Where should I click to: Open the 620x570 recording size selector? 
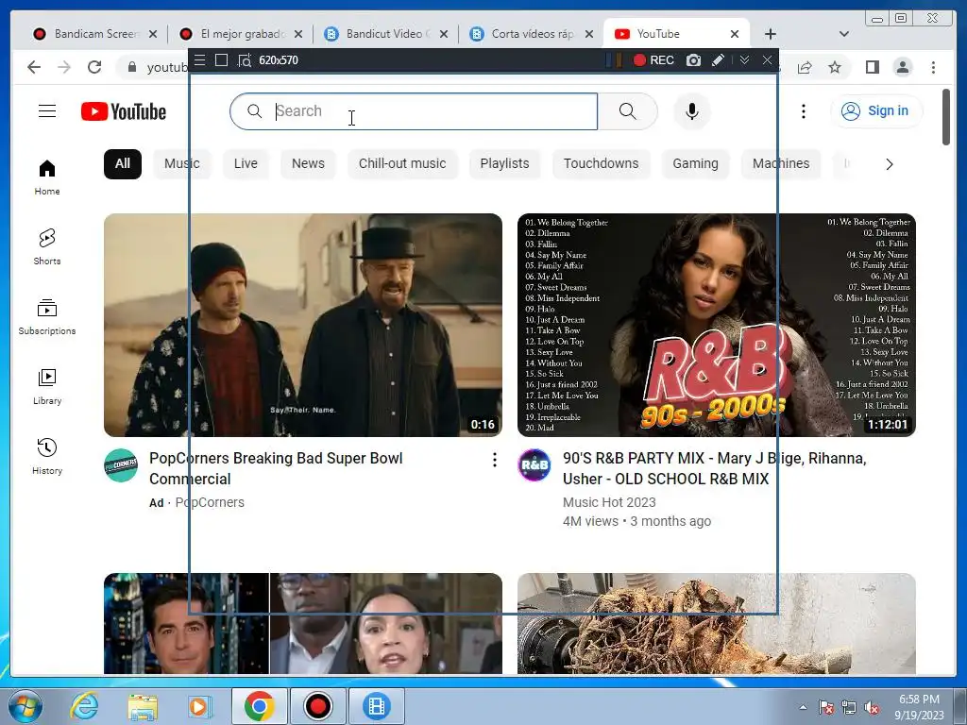click(279, 60)
